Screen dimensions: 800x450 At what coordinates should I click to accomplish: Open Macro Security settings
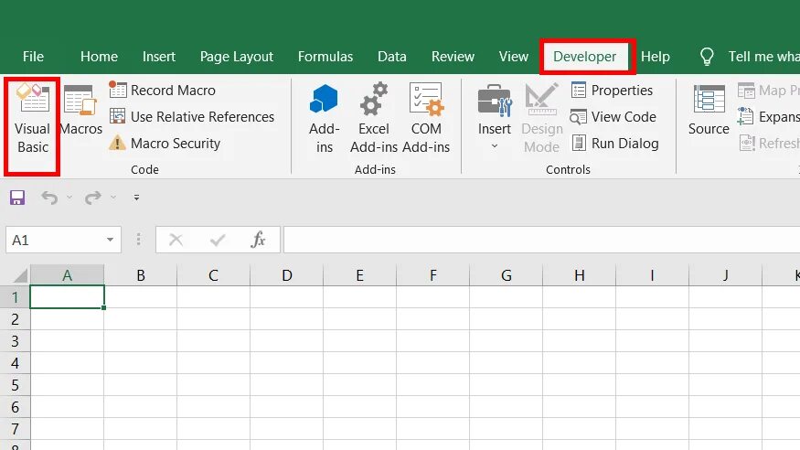pyautogui.click(x=165, y=144)
